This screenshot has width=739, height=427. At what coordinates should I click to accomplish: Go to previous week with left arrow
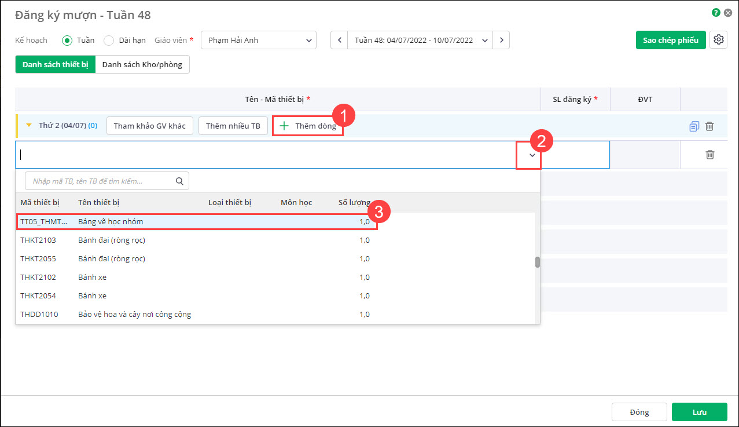[339, 40]
